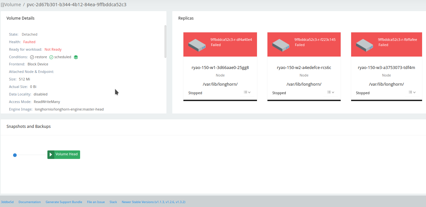The height and width of the screenshot is (207, 426).
Task: Click node name ryao-150-w1-3d66aae0-25gg8
Action: point(220,68)
